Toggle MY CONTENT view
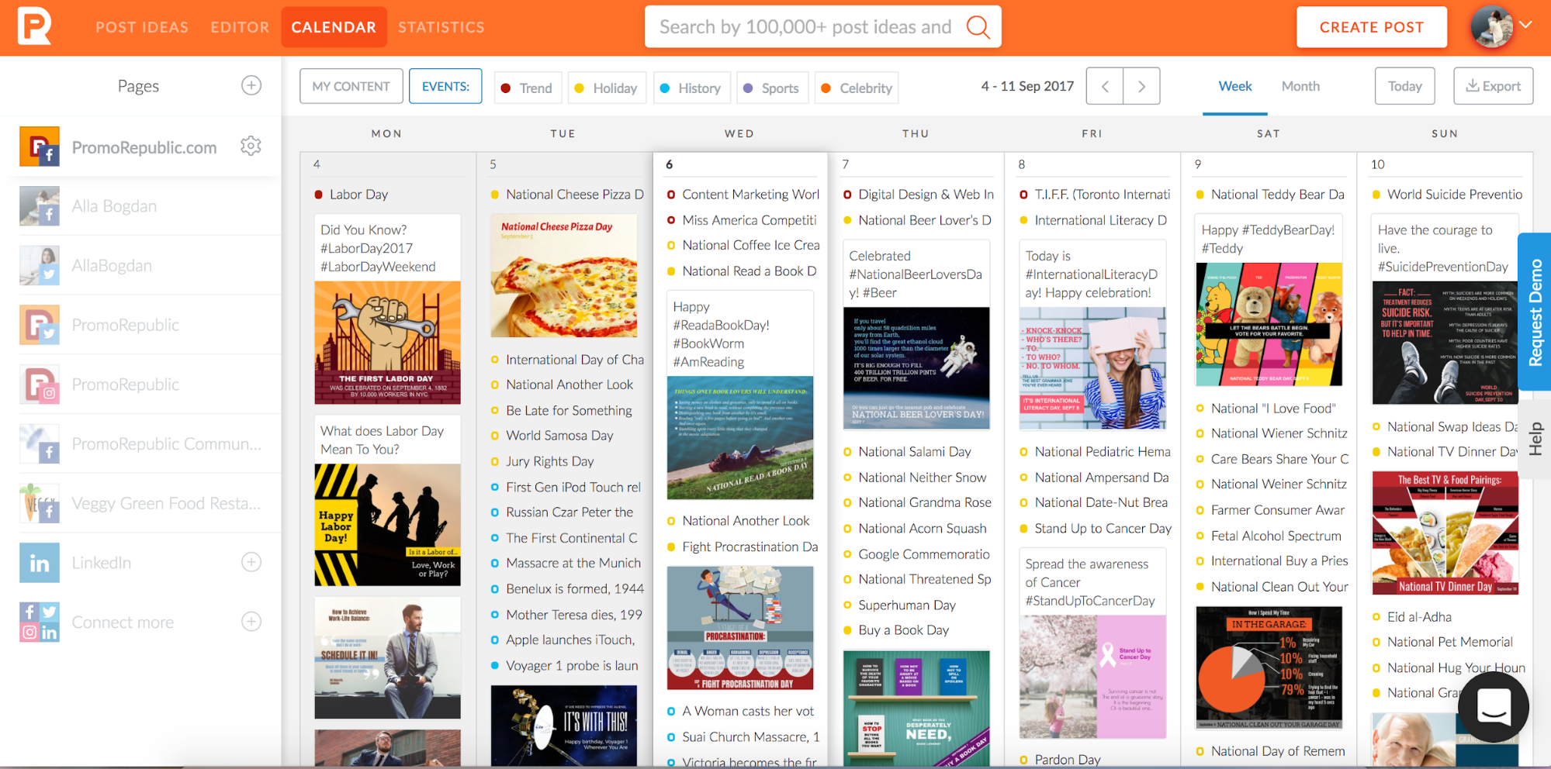 tap(351, 86)
